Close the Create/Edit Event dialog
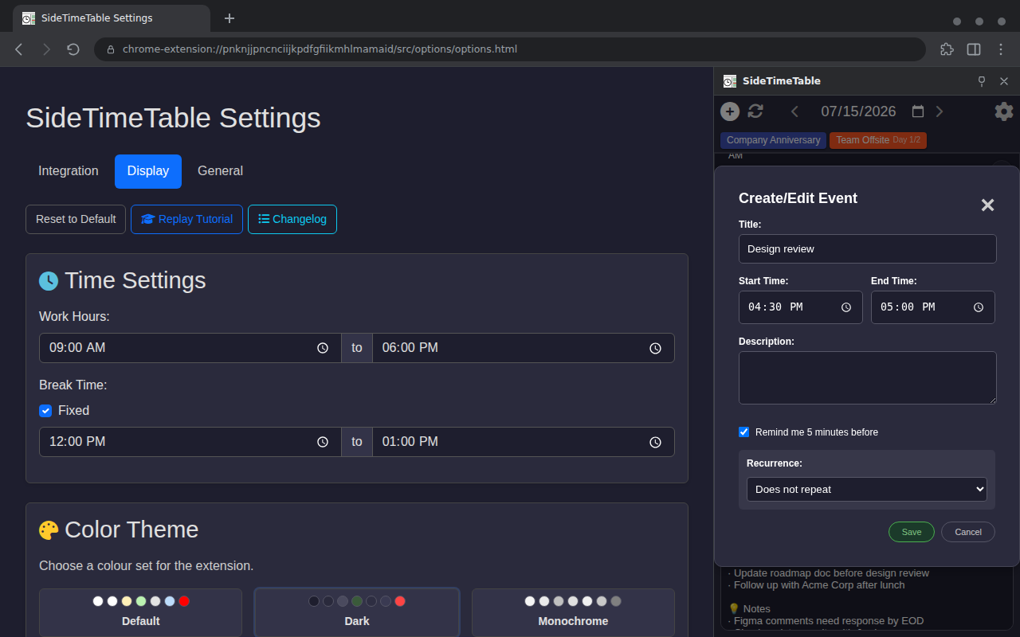Viewport: 1020px width, 637px height. coord(987,205)
